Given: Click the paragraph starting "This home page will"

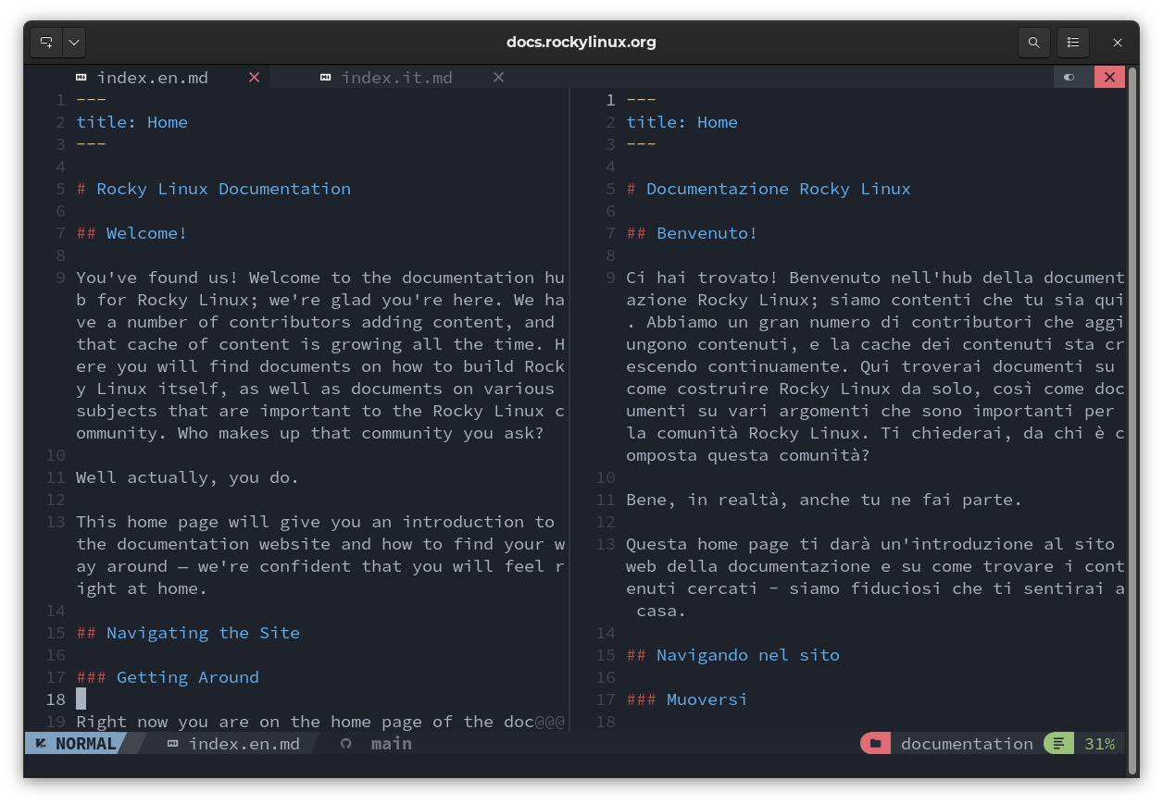Looking at the screenshot, I should pos(320,555).
